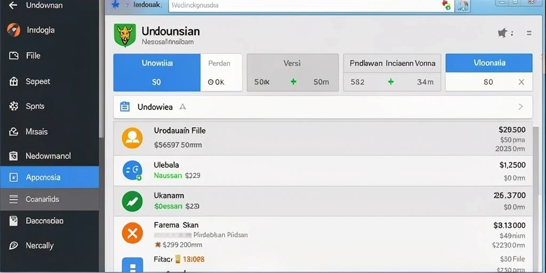Image resolution: width=546 pixels, height=273 pixels.
Task: Toggle the caret next to Undowiea label
Action: pyautogui.click(x=182, y=107)
